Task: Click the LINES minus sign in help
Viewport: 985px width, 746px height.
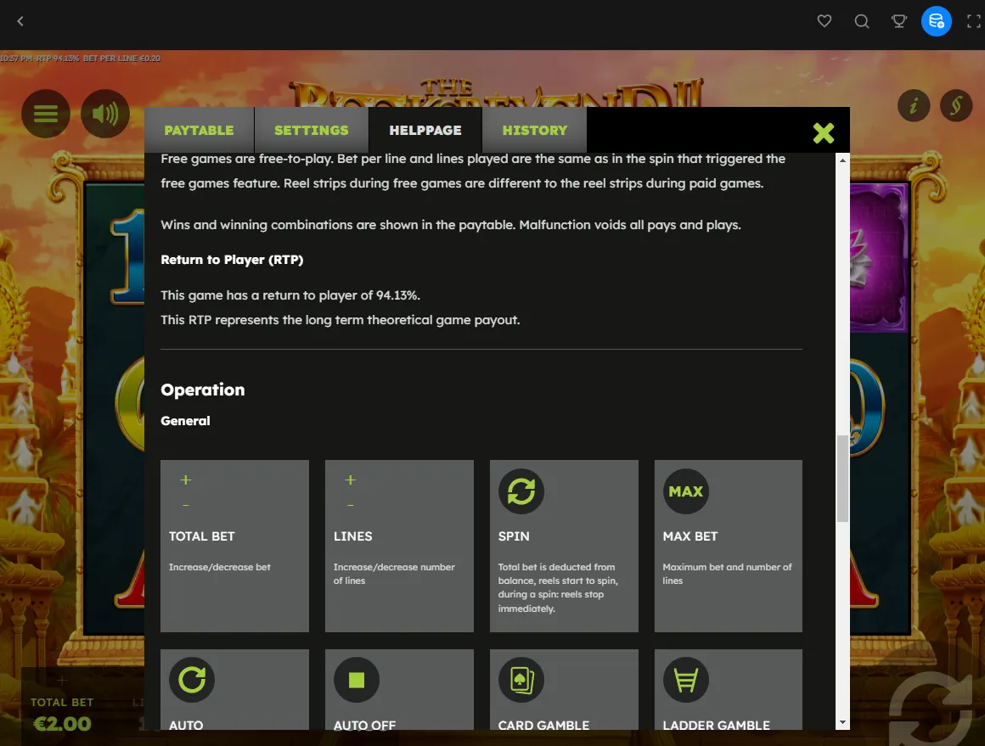Action: click(351, 505)
